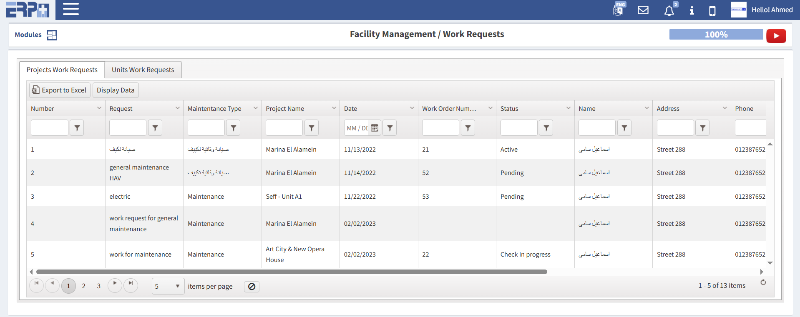
Task: Click the Export to Excel button
Action: [x=60, y=90]
